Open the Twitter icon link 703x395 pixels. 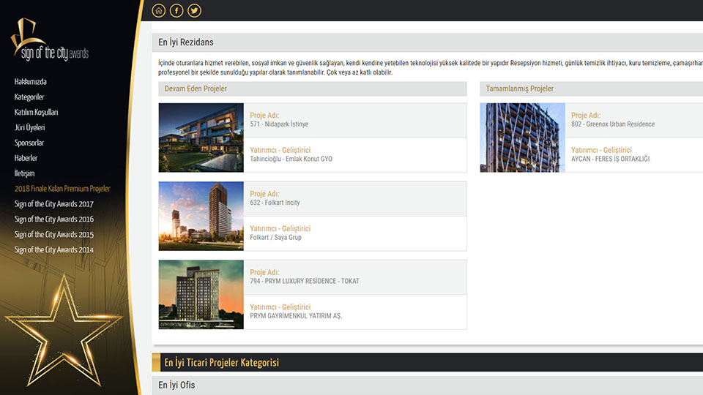coord(194,10)
